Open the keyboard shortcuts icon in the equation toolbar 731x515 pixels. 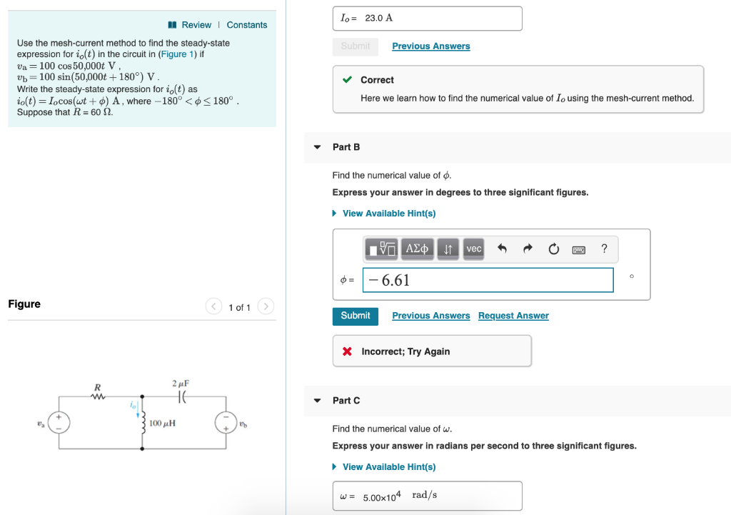tap(580, 249)
